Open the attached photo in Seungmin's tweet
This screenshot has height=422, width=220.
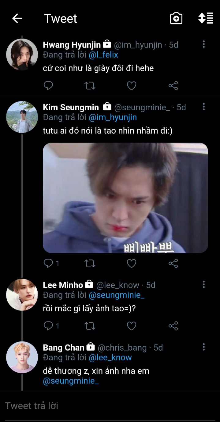tap(125, 198)
